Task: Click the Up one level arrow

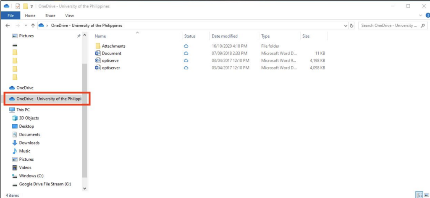Action: 33,26
